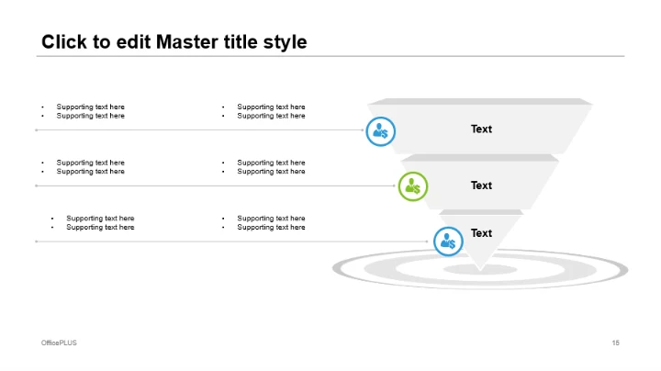Click the blue person-dollar icon on top funnel layer
Screen dimensions: 661x371
pos(380,130)
